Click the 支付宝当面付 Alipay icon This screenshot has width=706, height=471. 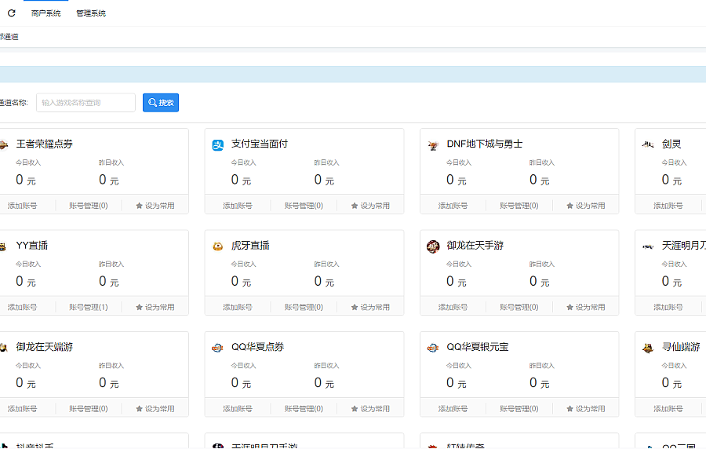coord(218,145)
